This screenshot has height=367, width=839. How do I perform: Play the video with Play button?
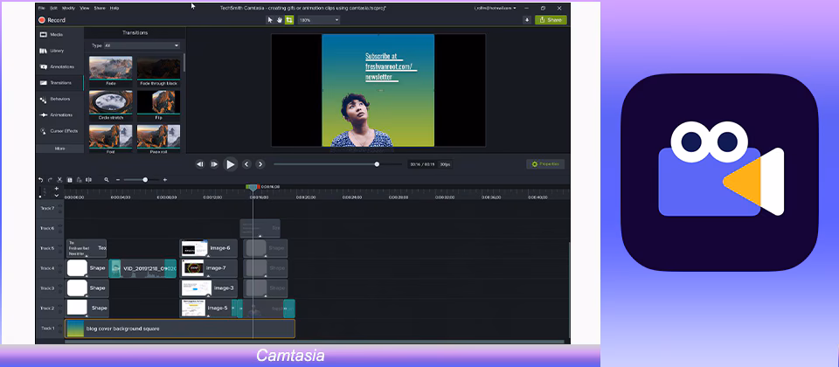coord(230,164)
